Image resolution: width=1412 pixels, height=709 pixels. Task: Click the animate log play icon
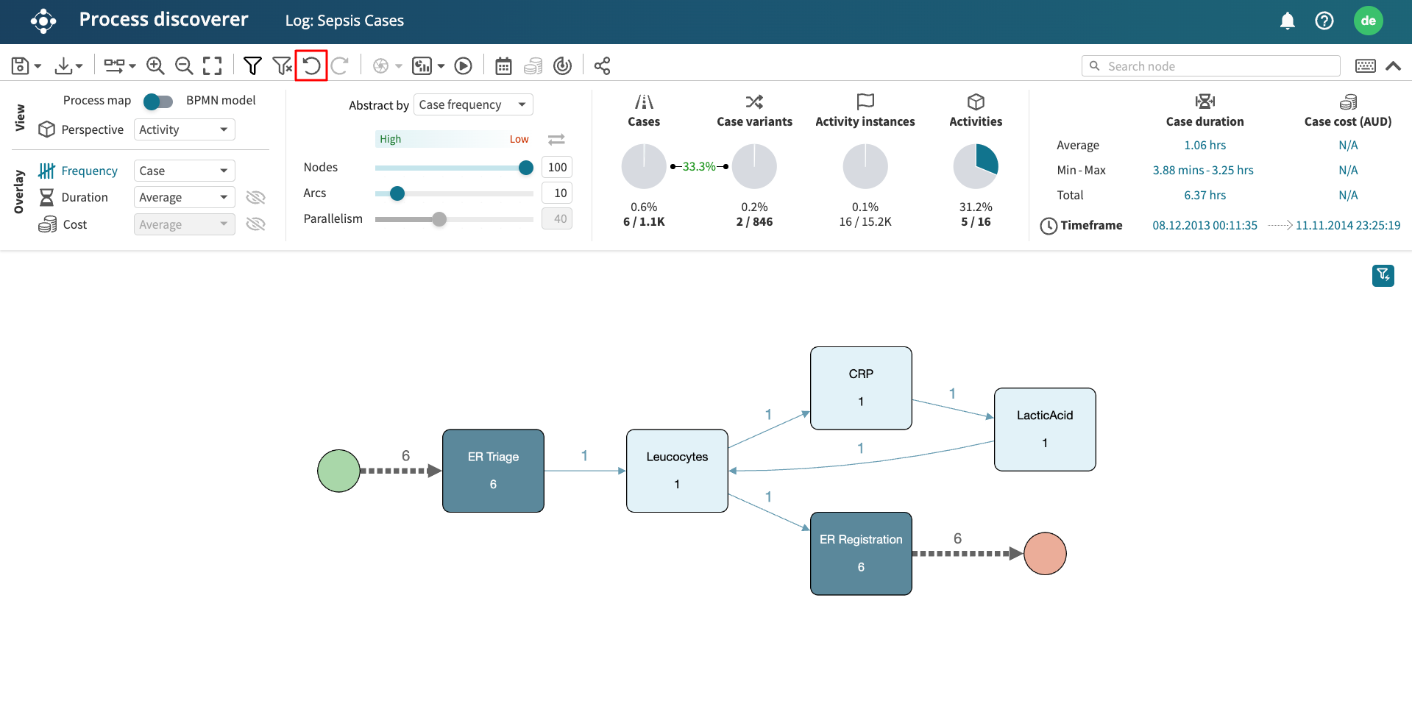pyautogui.click(x=463, y=66)
